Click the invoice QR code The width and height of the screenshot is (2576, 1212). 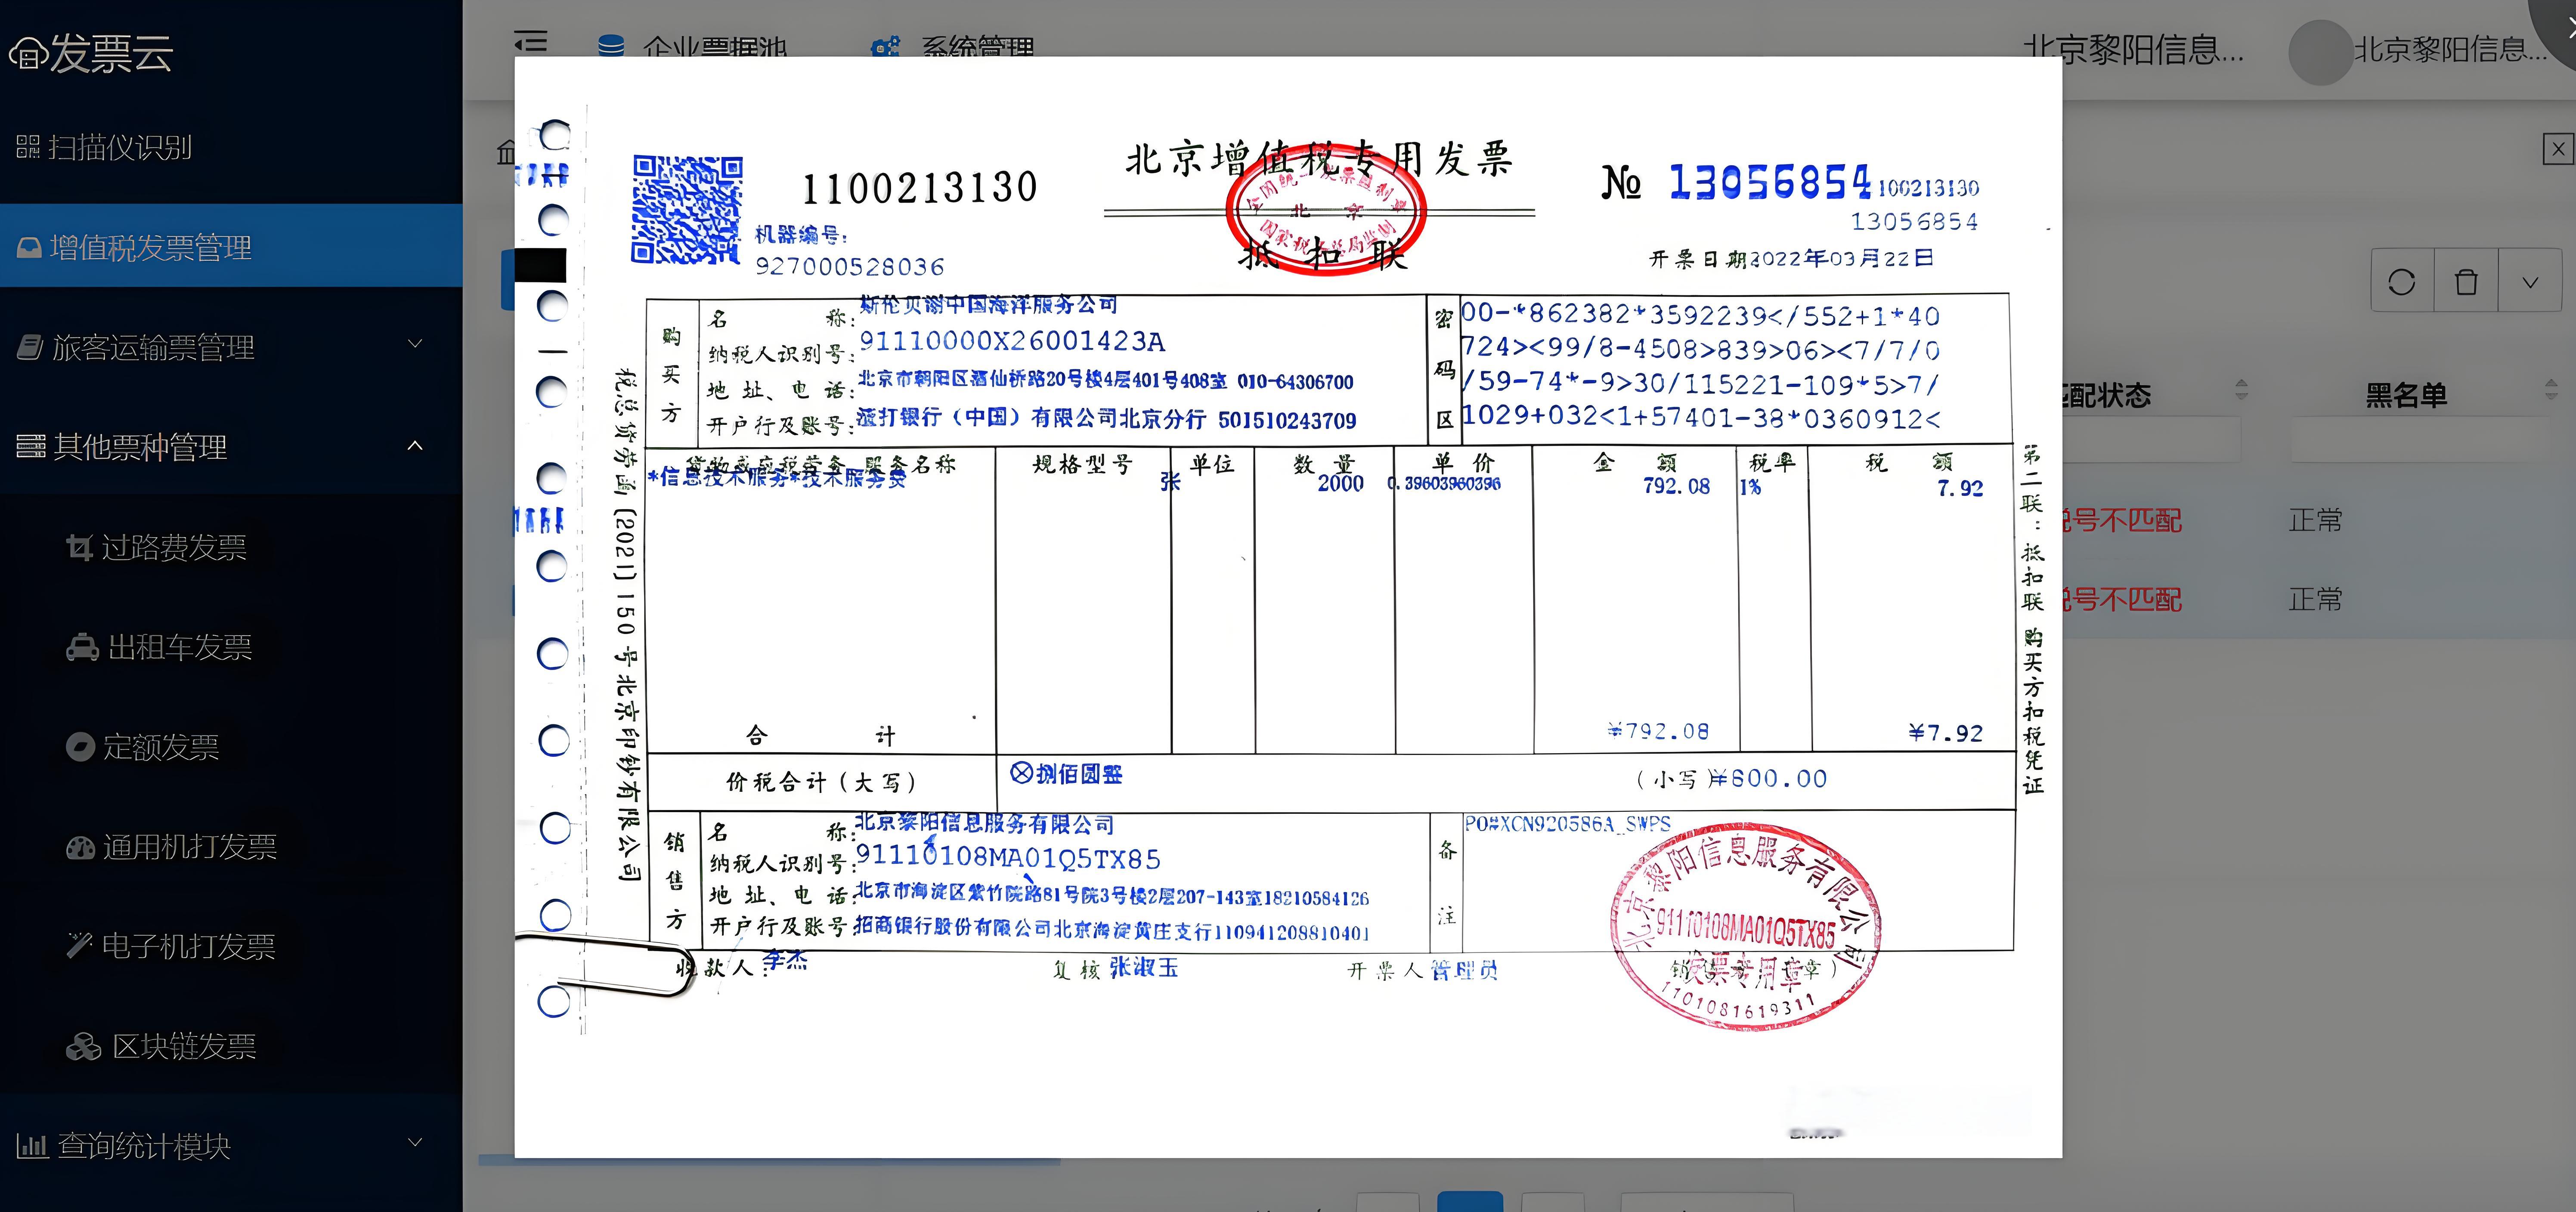(687, 209)
